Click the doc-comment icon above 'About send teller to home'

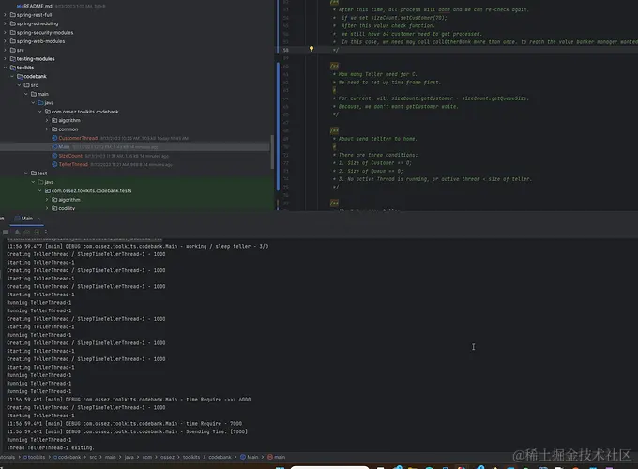click(334, 130)
